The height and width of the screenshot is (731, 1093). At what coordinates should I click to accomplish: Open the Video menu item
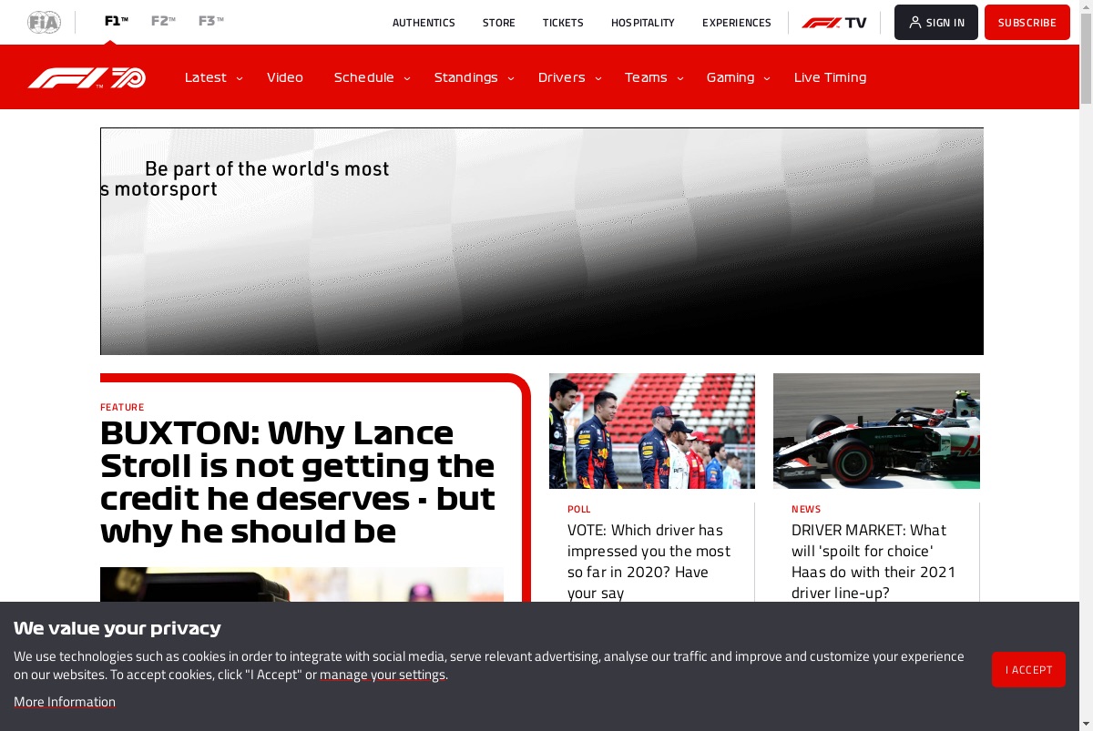tap(285, 77)
